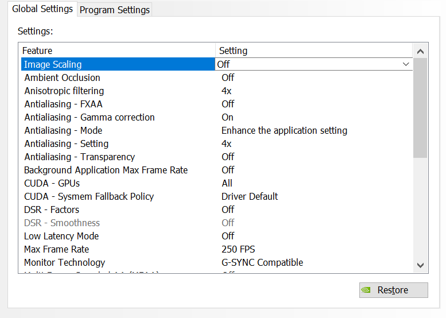Click the Setting column header

tap(314, 51)
